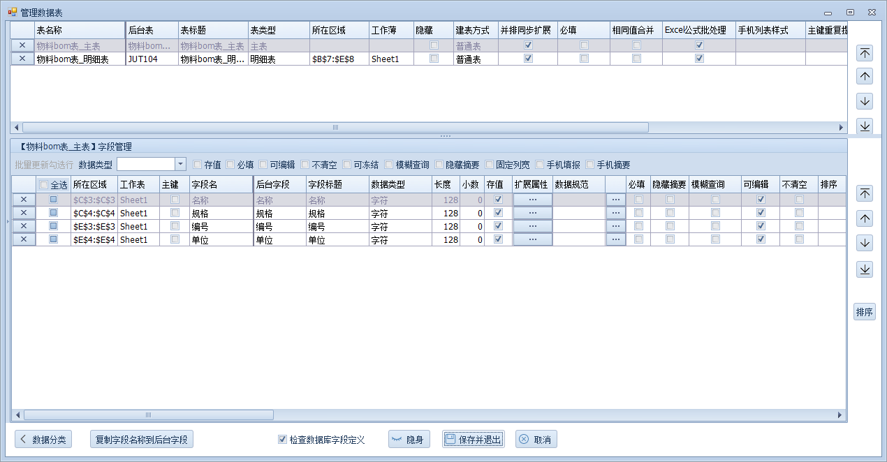The width and height of the screenshot is (887, 462).
Task: Click move-to-bottom arrow beside the field list
Action: click(x=865, y=269)
